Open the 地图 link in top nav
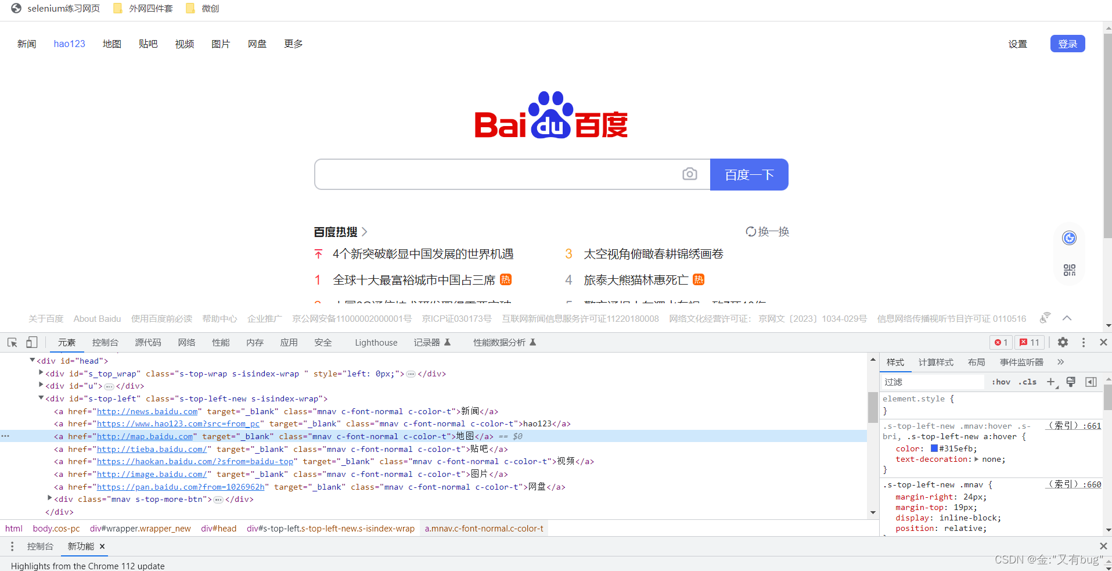Screen dimensions: 1112x571 click(x=111, y=44)
